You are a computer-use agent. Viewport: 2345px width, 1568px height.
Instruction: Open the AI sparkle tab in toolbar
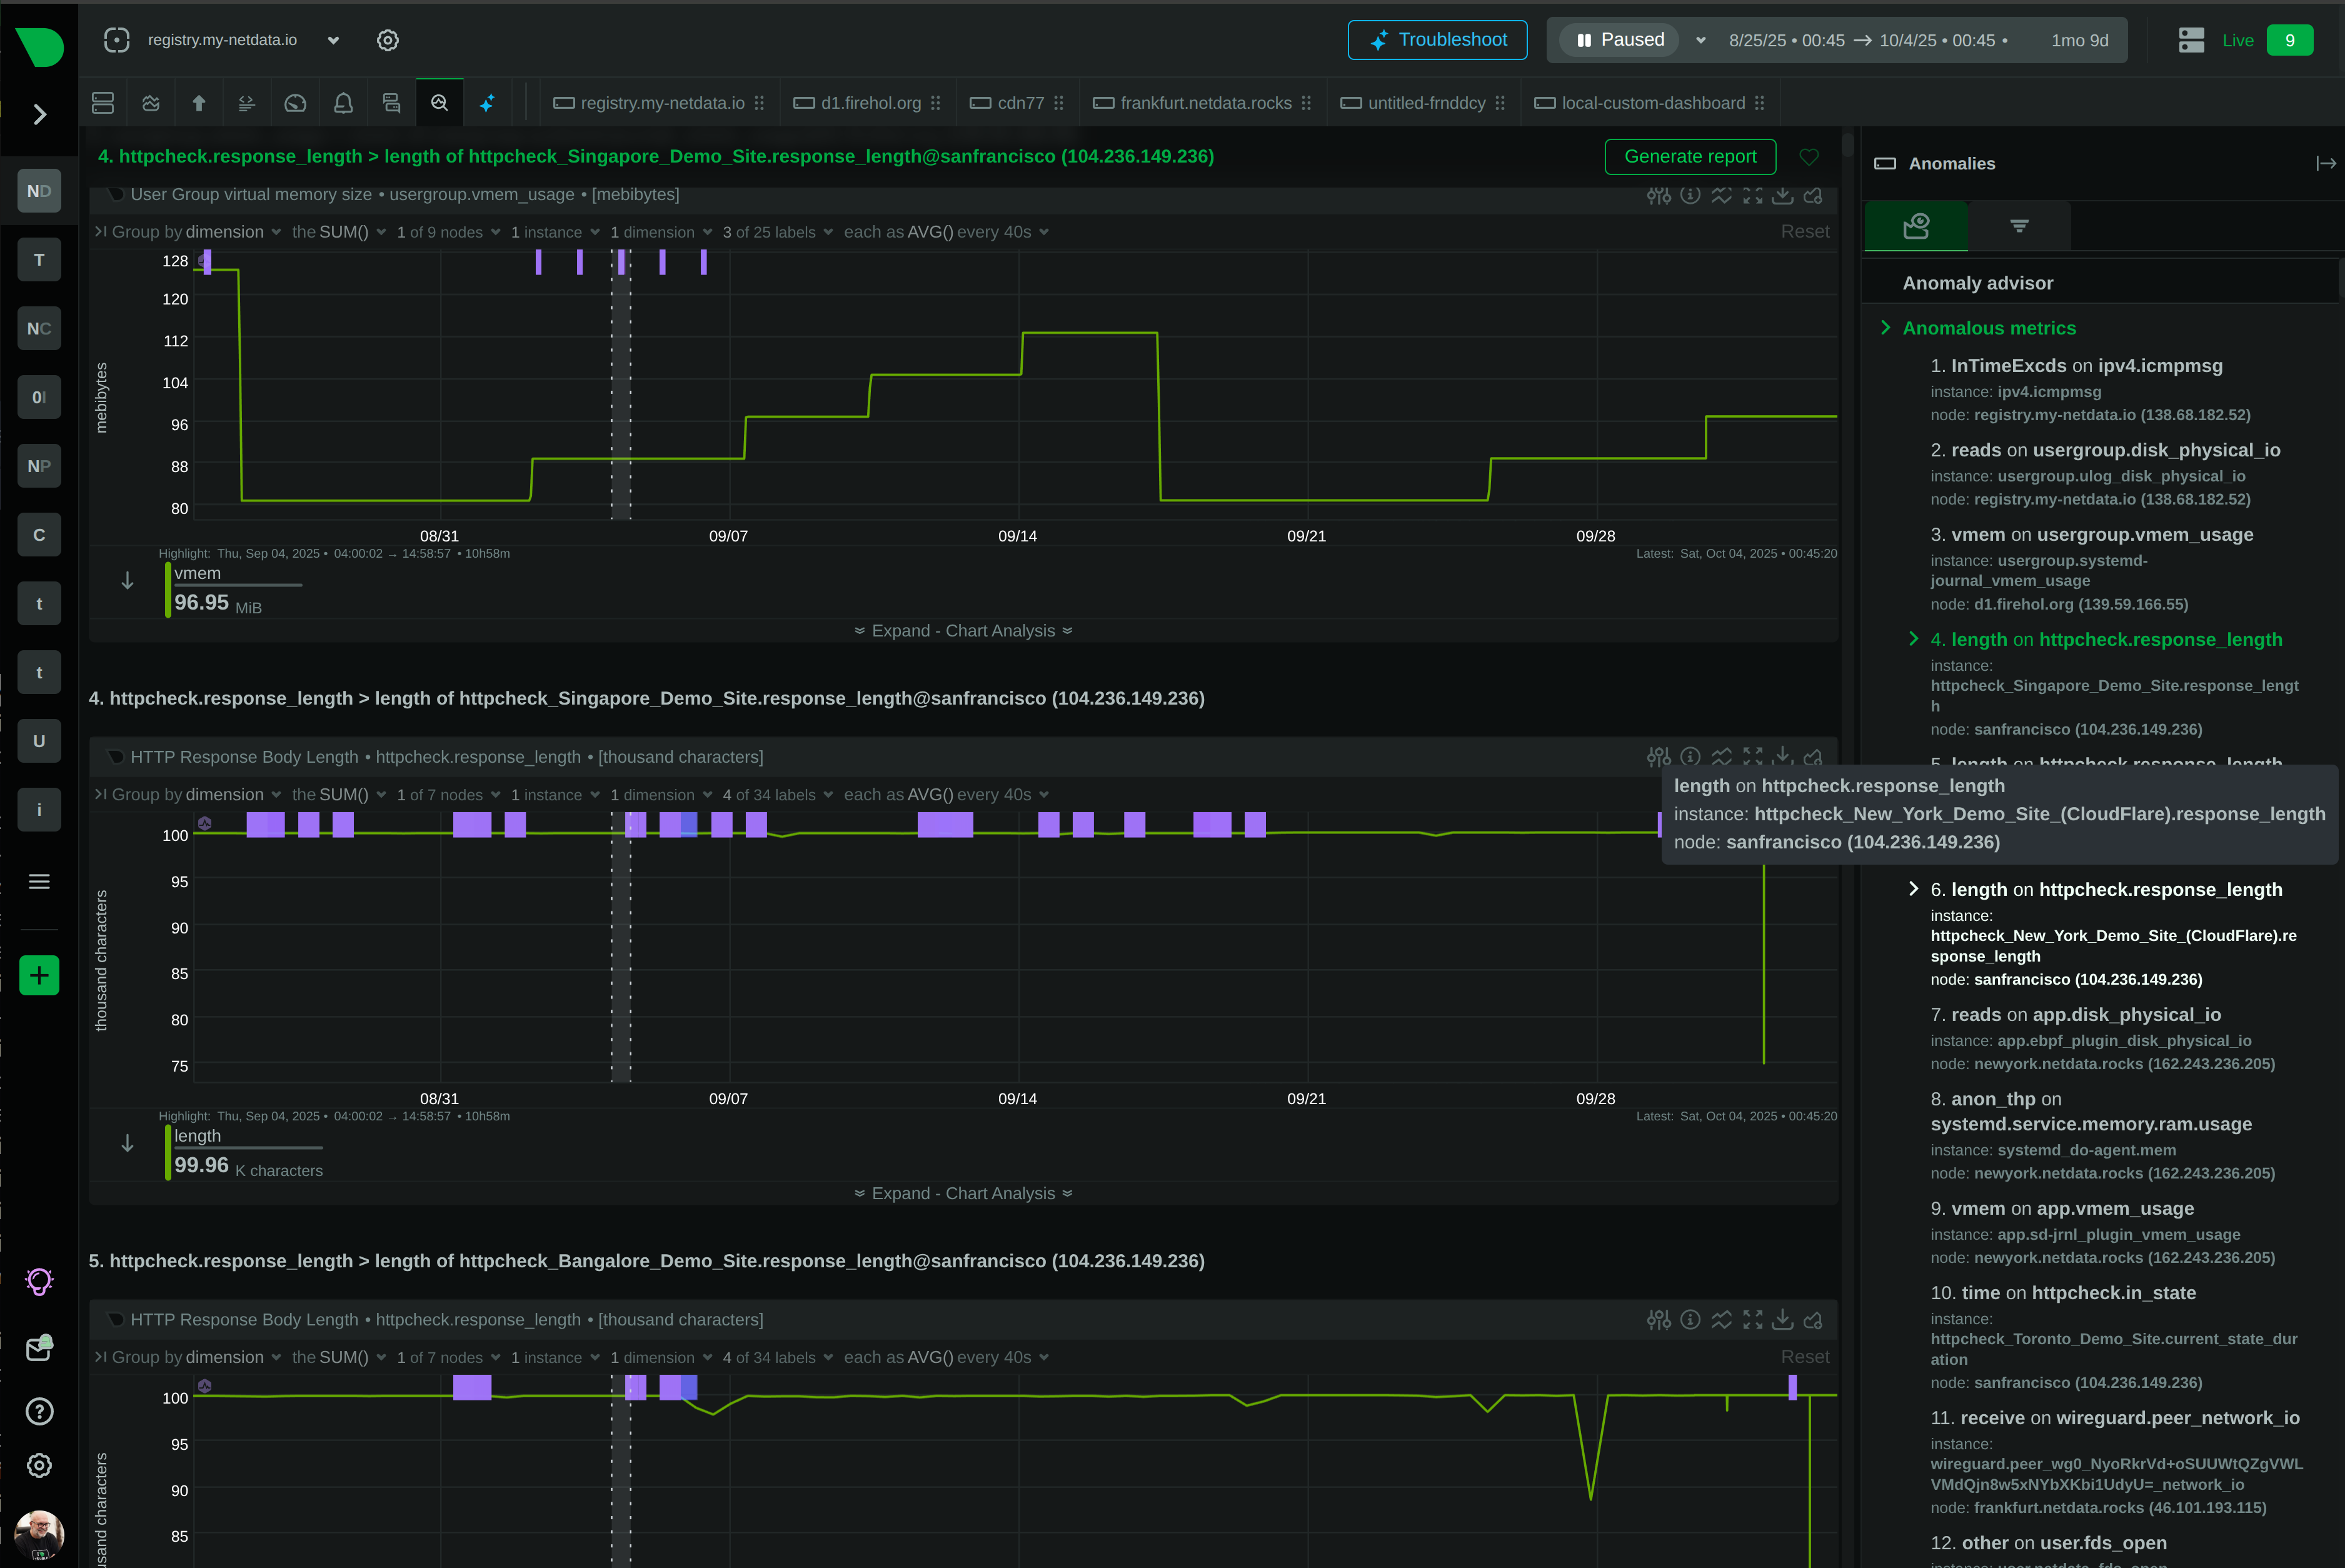[x=487, y=103]
